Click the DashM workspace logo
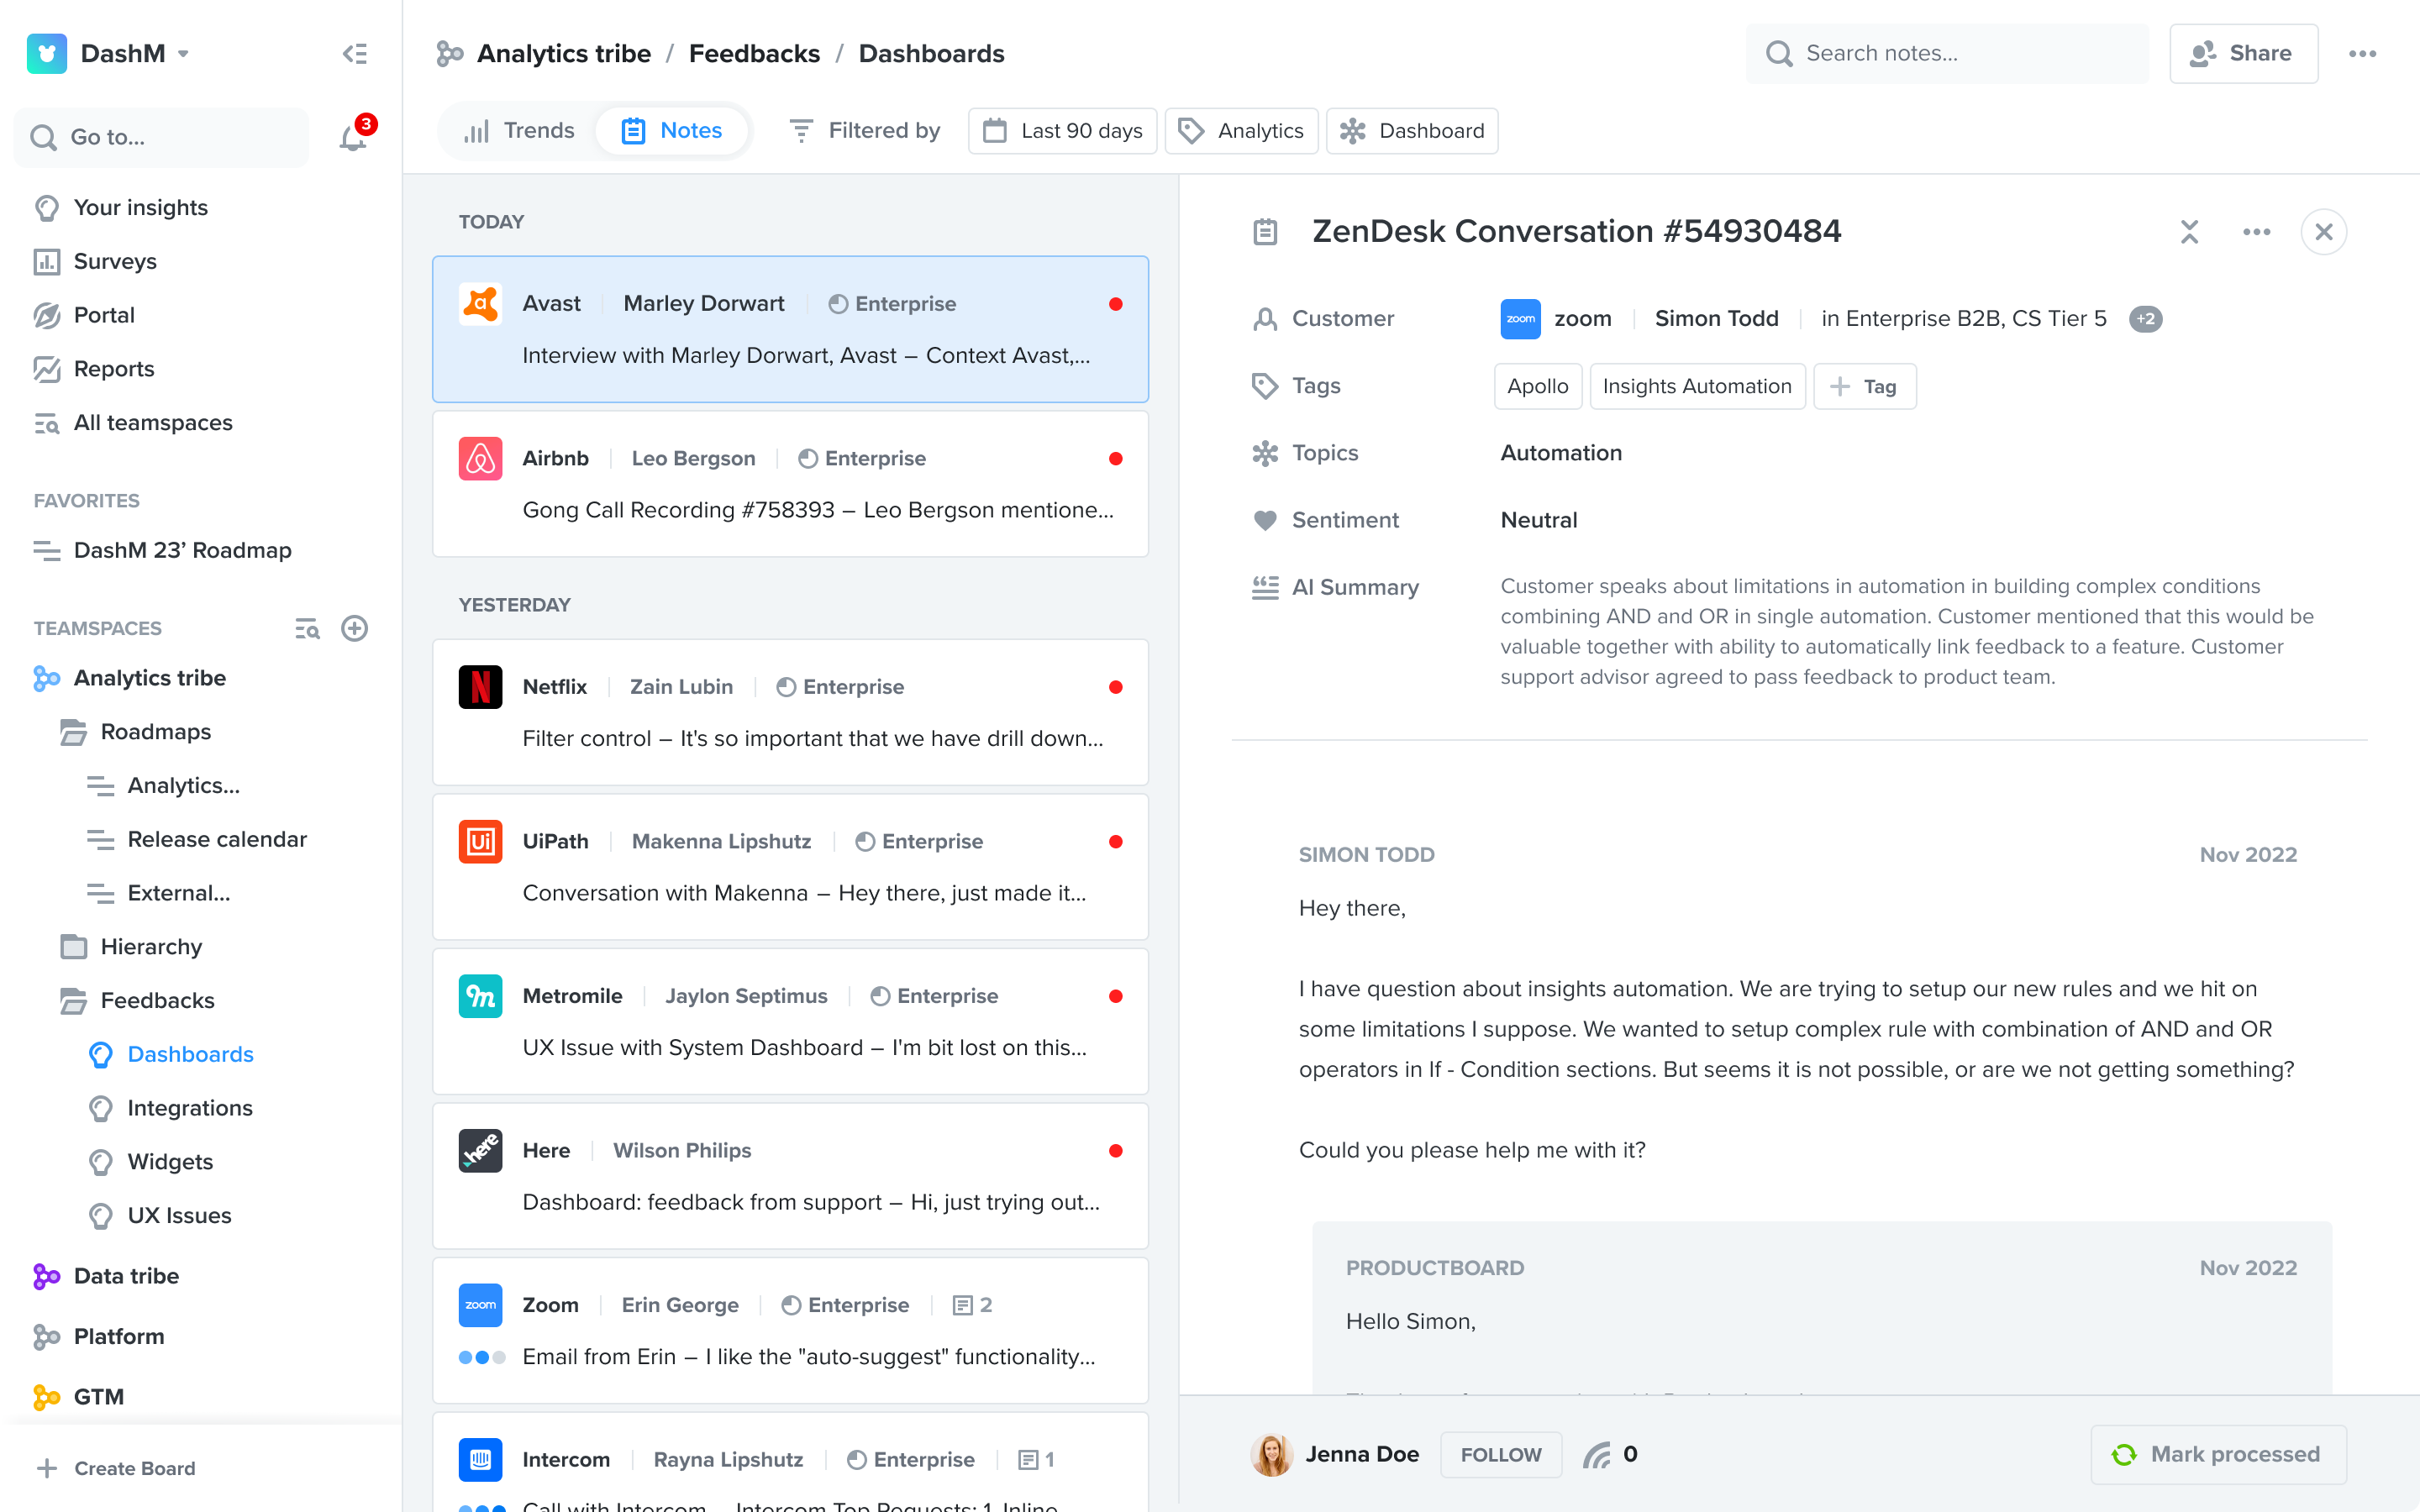Viewport: 2420px width, 1512px height. (x=47, y=53)
